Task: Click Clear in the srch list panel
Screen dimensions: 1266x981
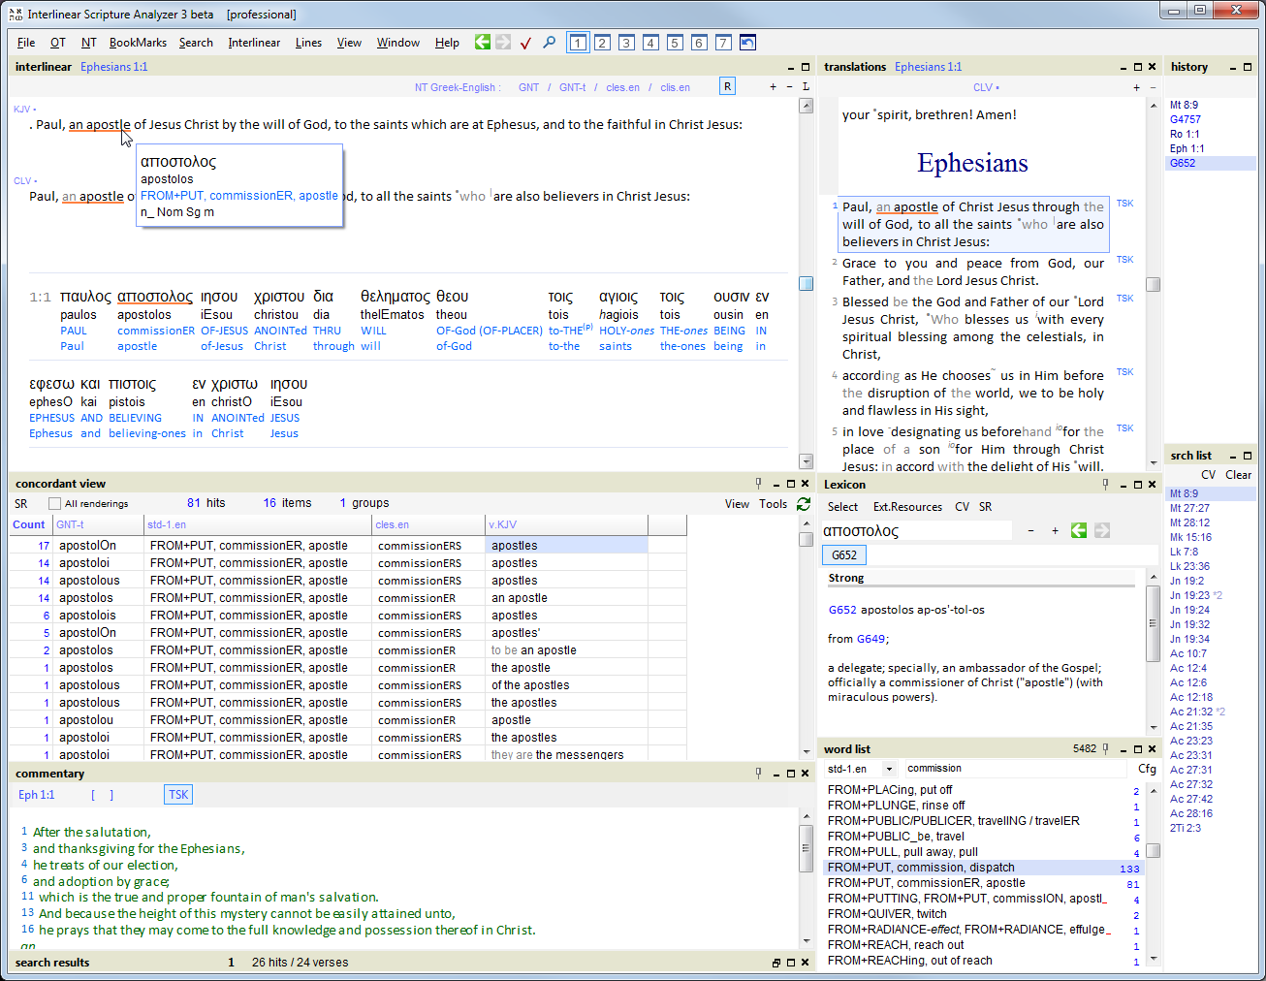Action: click(x=1238, y=475)
